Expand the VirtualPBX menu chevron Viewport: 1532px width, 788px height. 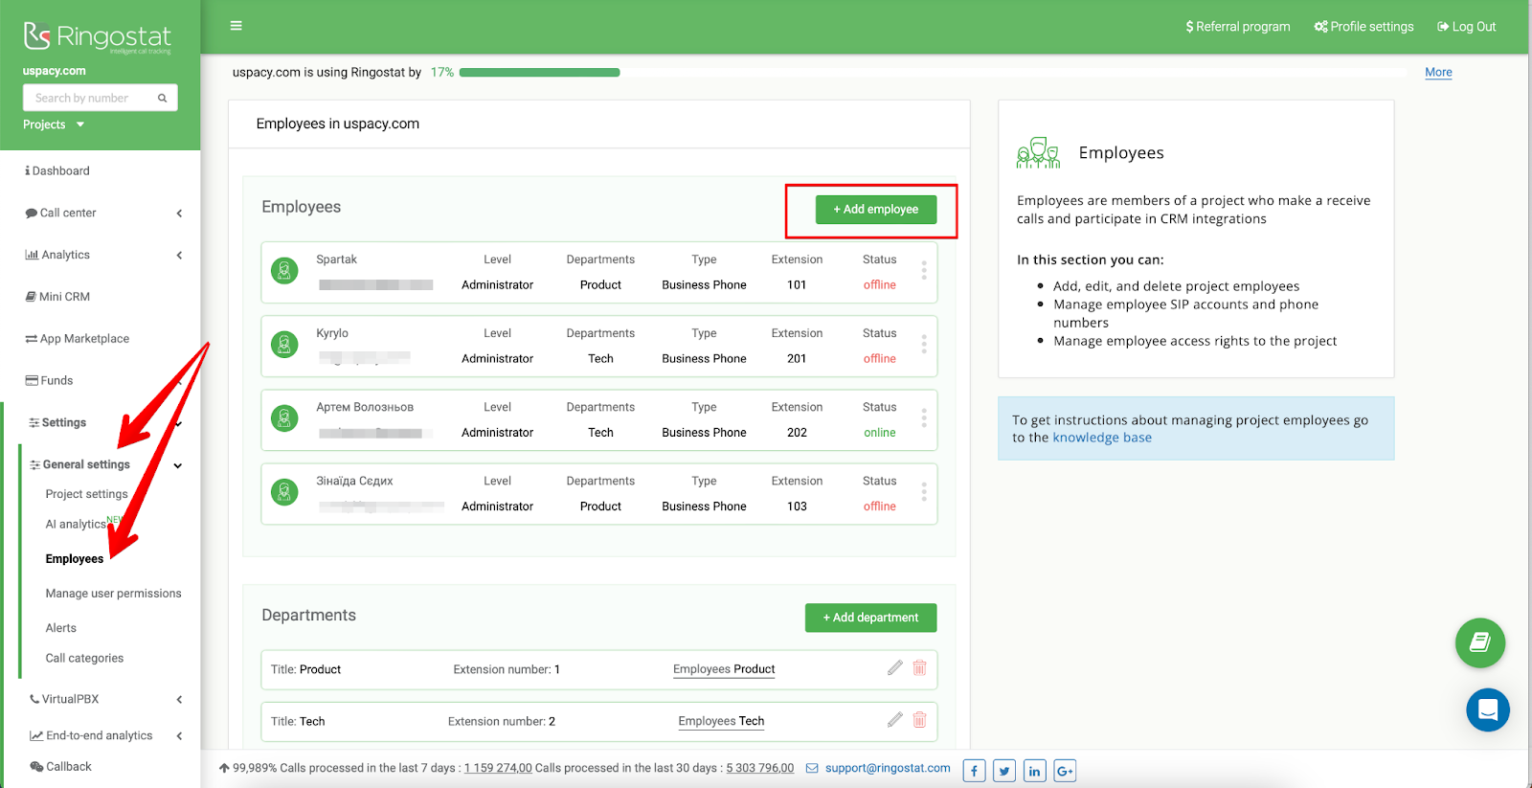tap(179, 700)
